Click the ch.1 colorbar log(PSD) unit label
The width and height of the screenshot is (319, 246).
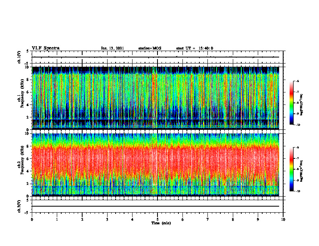tap(302, 105)
